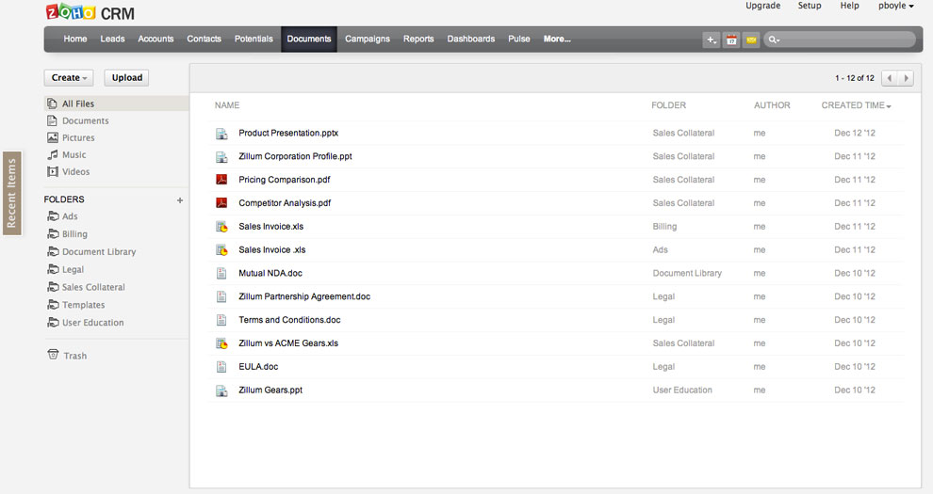Open the Dashboards tab
The height and width of the screenshot is (494, 933).
pyautogui.click(x=470, y=39)
